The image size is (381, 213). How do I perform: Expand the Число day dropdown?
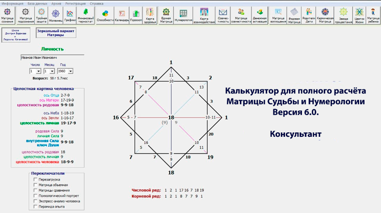[38, 71]
